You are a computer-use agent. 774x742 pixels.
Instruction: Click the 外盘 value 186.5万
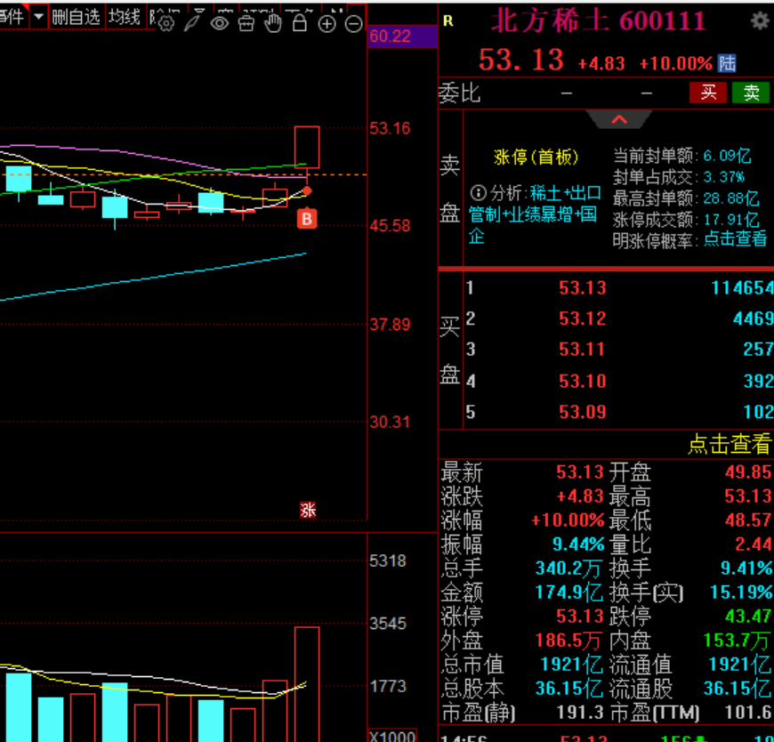(x=568, y=641)
